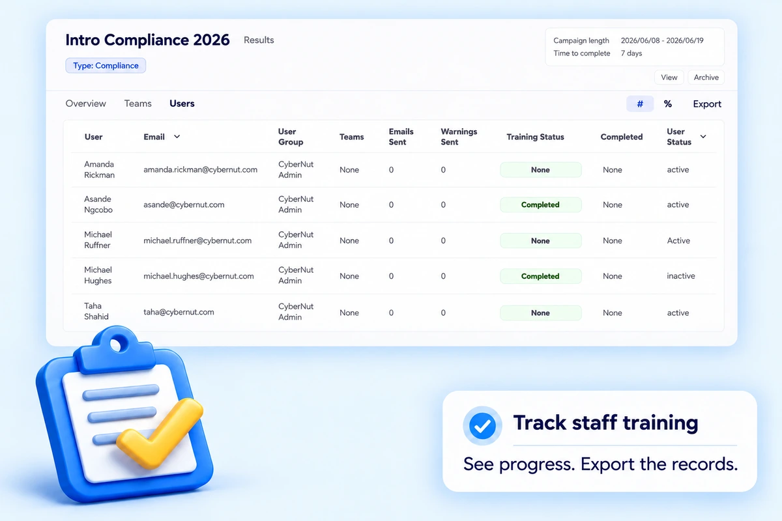Viewport: 782px width, 521px height.
Task: Click Michael Ruffner's training status None badge
Action: point(540,241)
